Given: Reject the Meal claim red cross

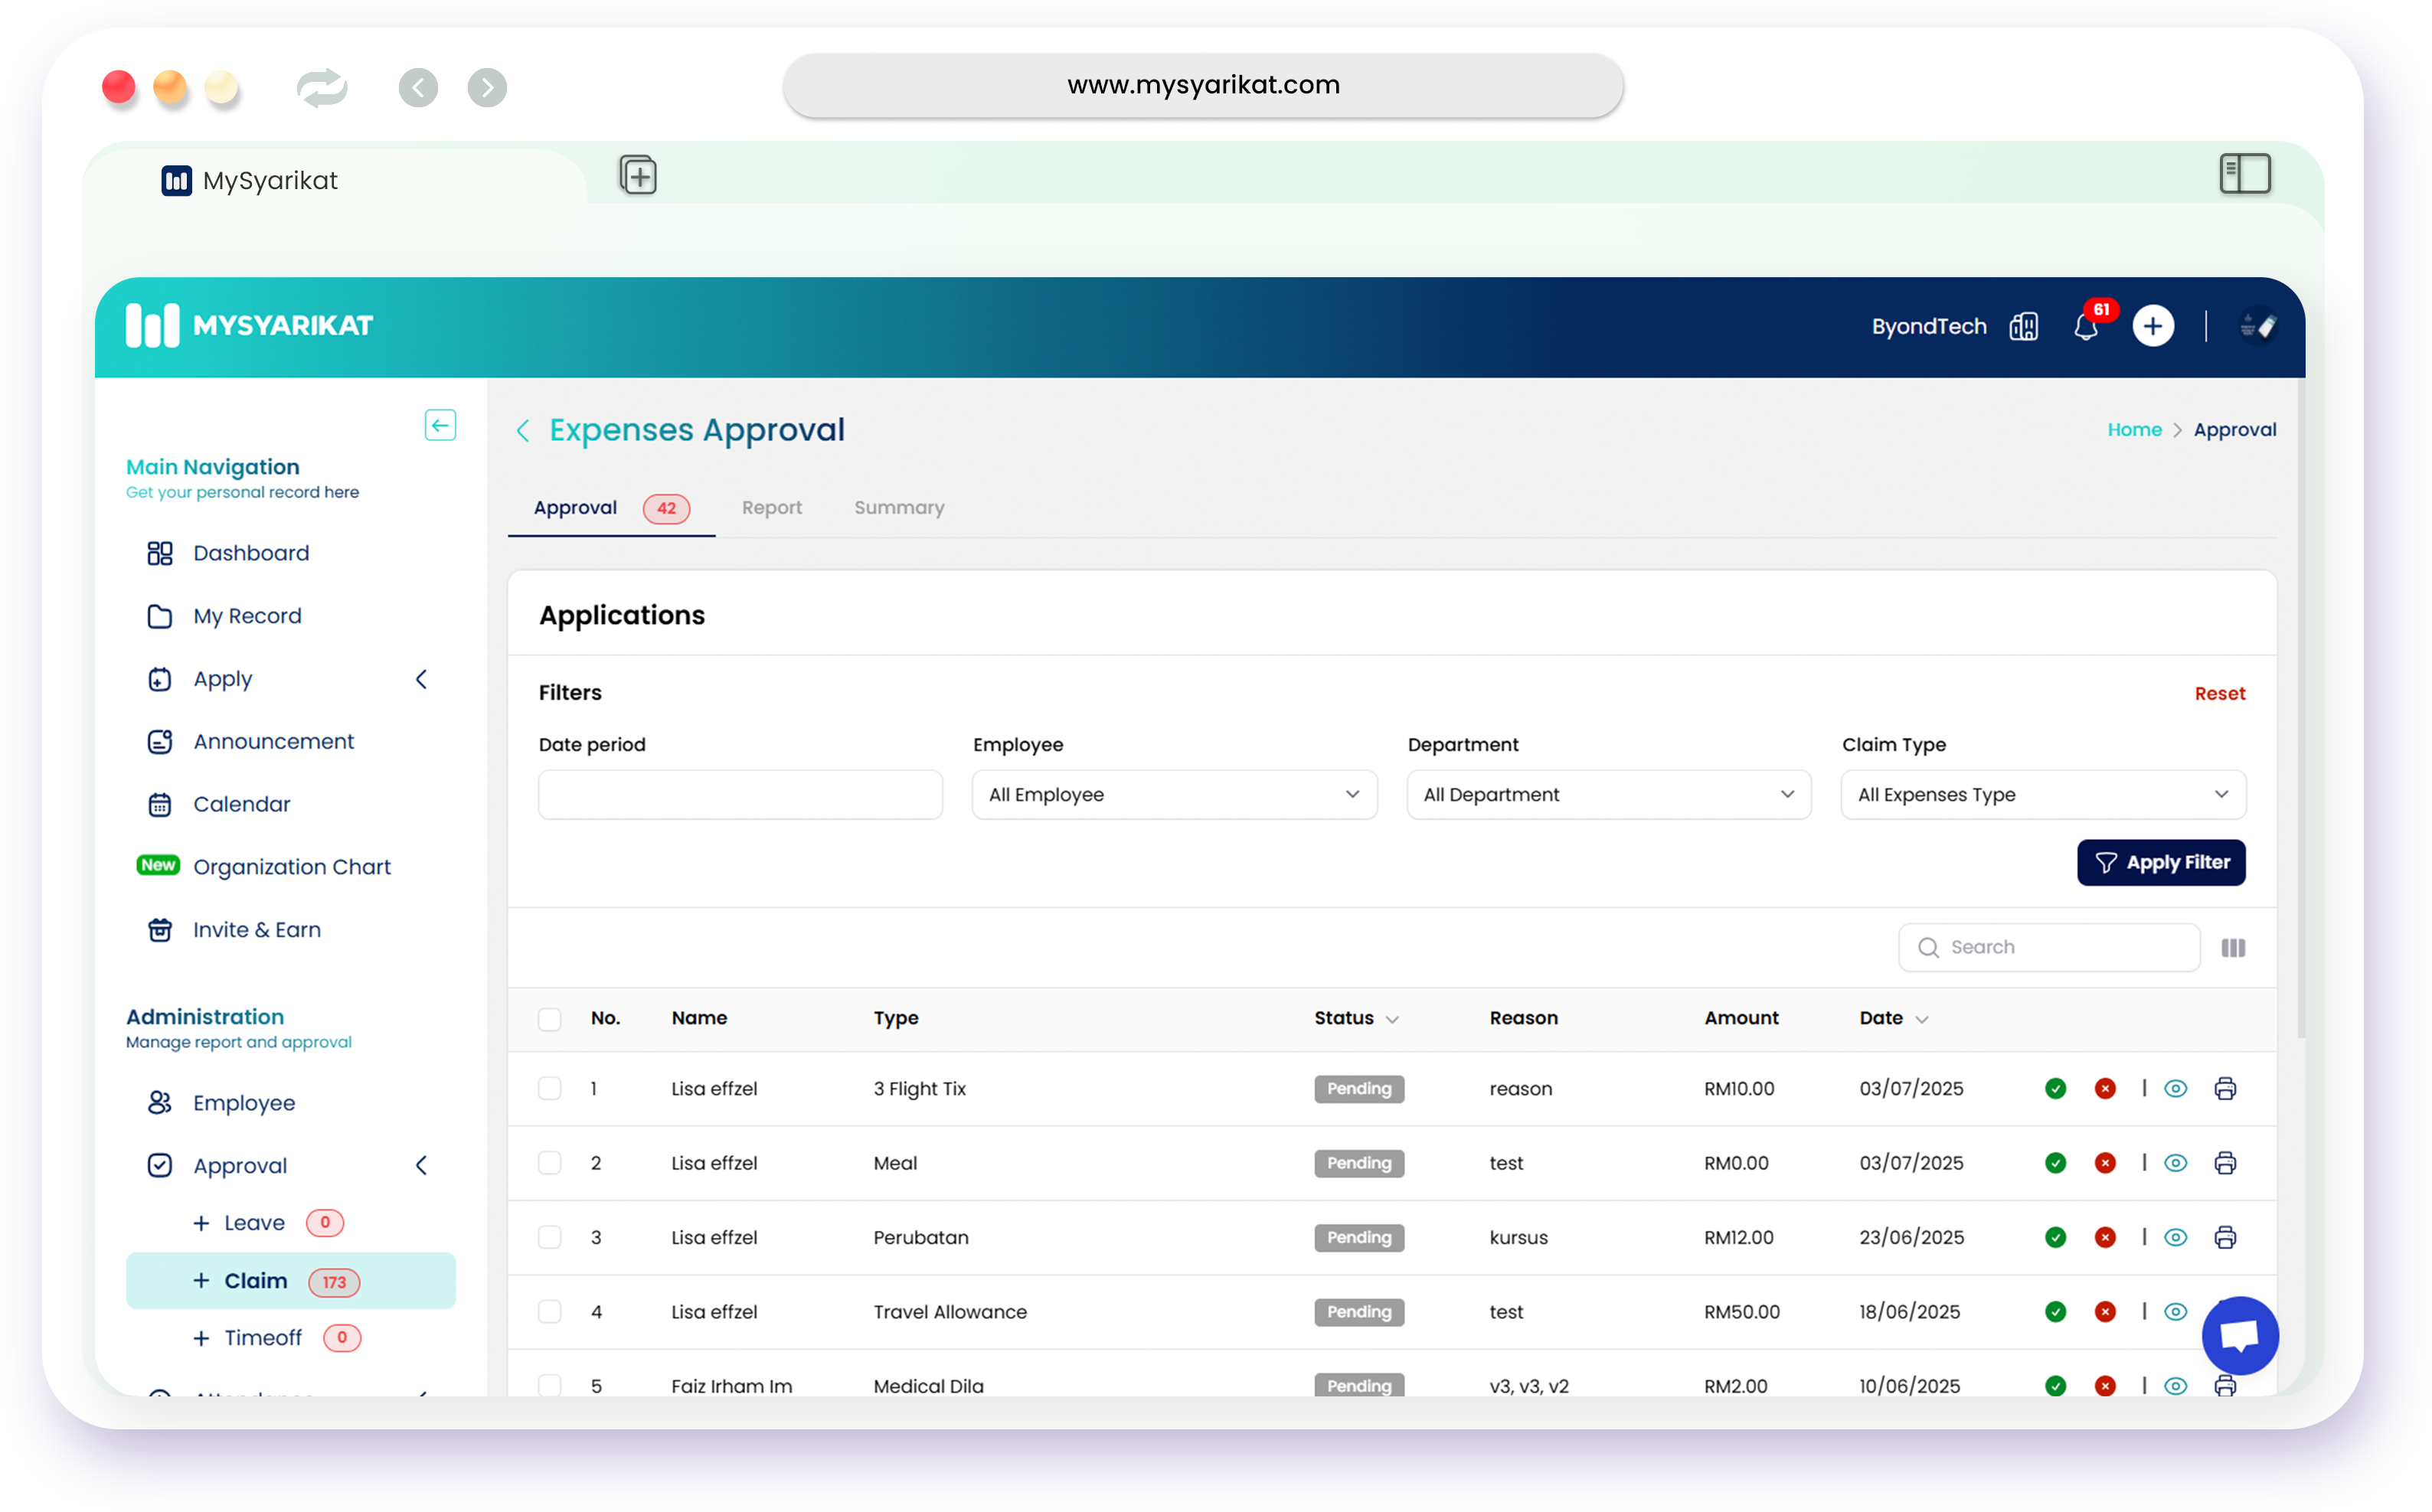Looking at the screenshot, I should 2104,1163.
